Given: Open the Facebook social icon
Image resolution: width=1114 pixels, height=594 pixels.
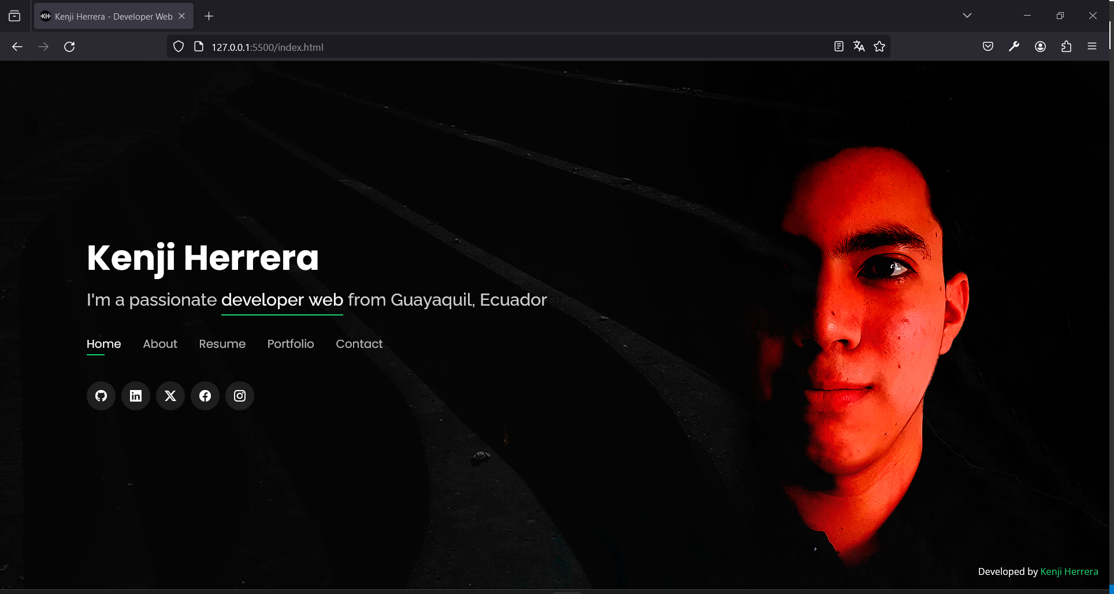Looking at the screenshot, I should point(205,396).
